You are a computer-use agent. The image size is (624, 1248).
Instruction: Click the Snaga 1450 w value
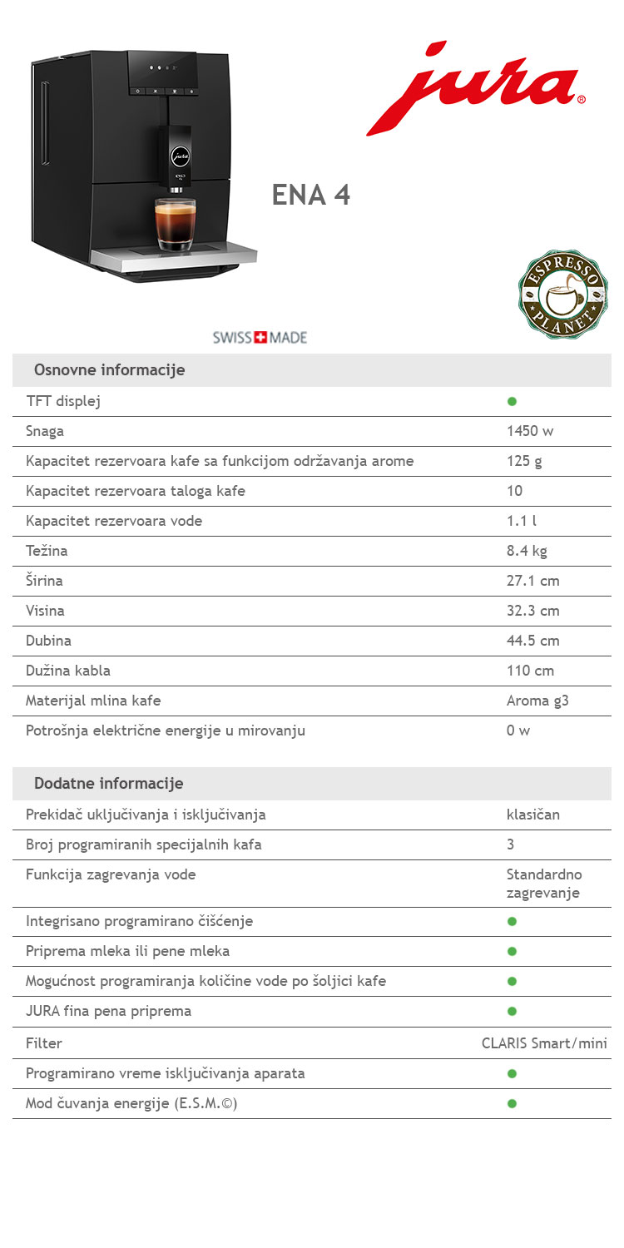530,431
